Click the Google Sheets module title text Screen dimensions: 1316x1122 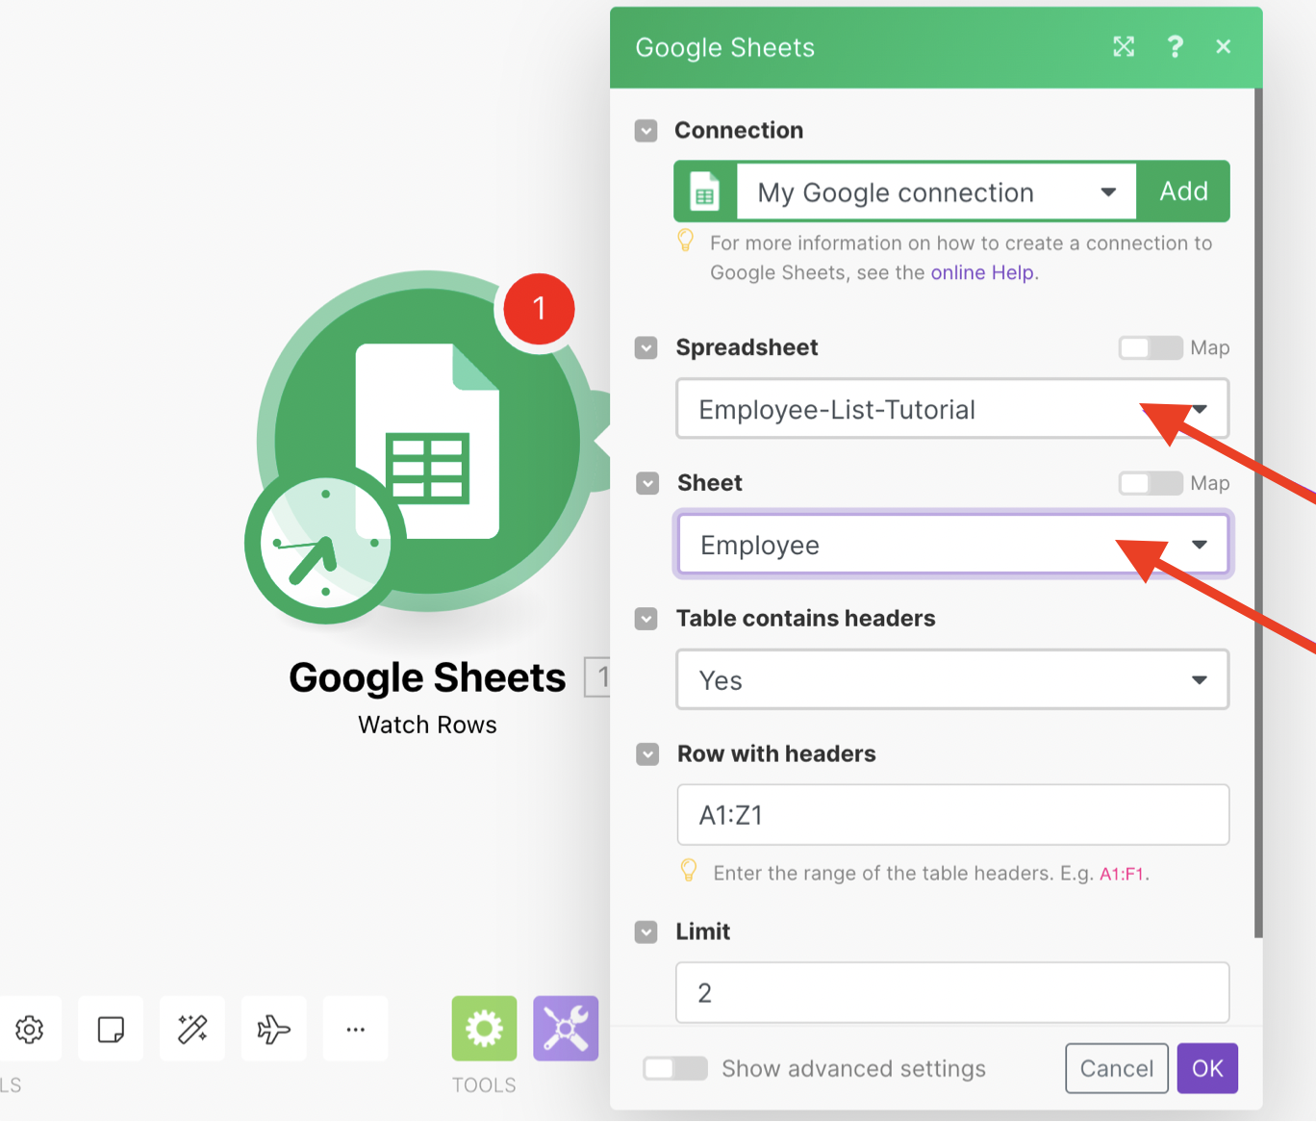pos(427,677)
